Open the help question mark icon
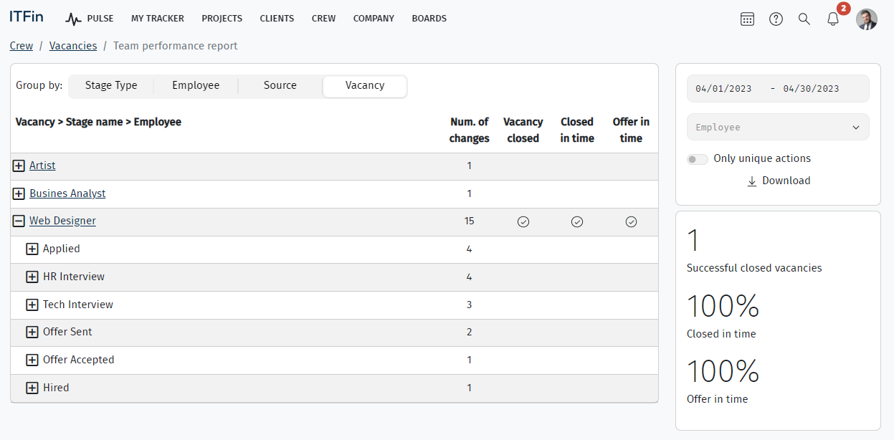The width and height of the screenshot is (894, 440). pyautogui.click(x=776, y=19)
